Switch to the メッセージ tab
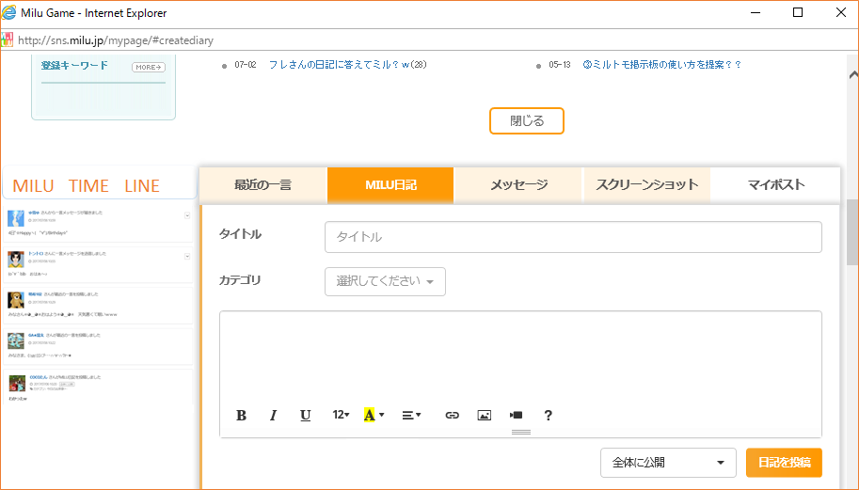 (518, 185)
